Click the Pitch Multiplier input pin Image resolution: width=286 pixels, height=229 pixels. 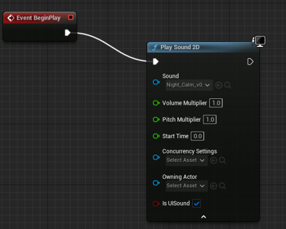[156, 120]
